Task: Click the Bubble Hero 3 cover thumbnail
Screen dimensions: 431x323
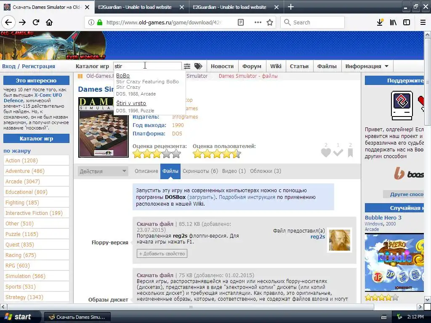Action: coord(394,262)
